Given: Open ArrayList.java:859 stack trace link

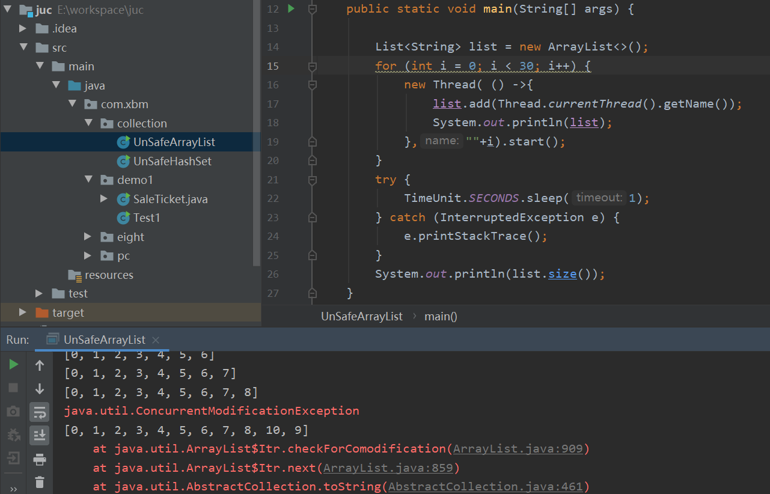Looking at the screenshot, I should coord(388,468).
